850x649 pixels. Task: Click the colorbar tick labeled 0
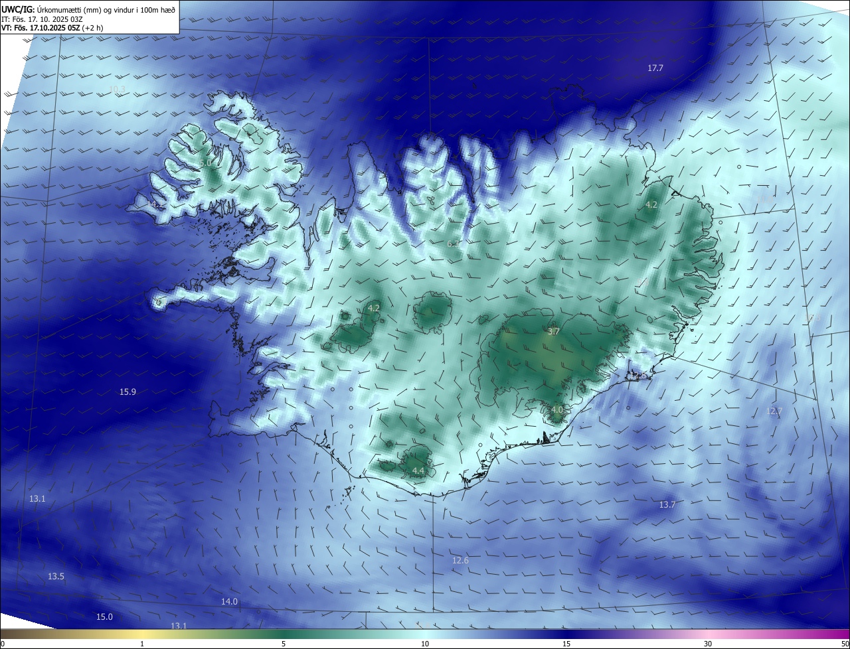(2, 644)
